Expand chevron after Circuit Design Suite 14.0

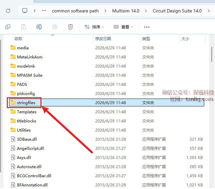(209, 11)
